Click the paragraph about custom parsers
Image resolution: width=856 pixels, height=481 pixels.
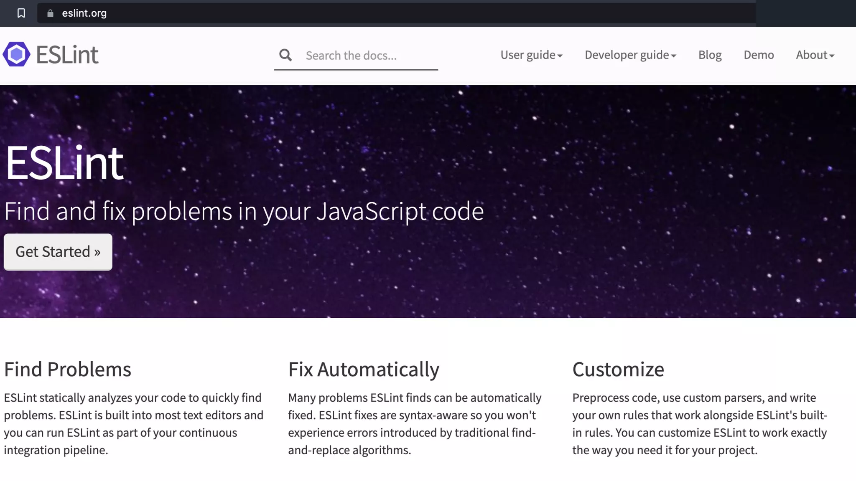700,424
